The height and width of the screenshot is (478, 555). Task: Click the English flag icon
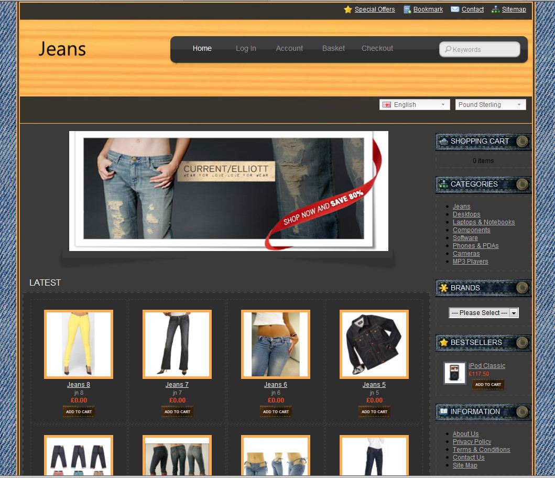[387, 104]
